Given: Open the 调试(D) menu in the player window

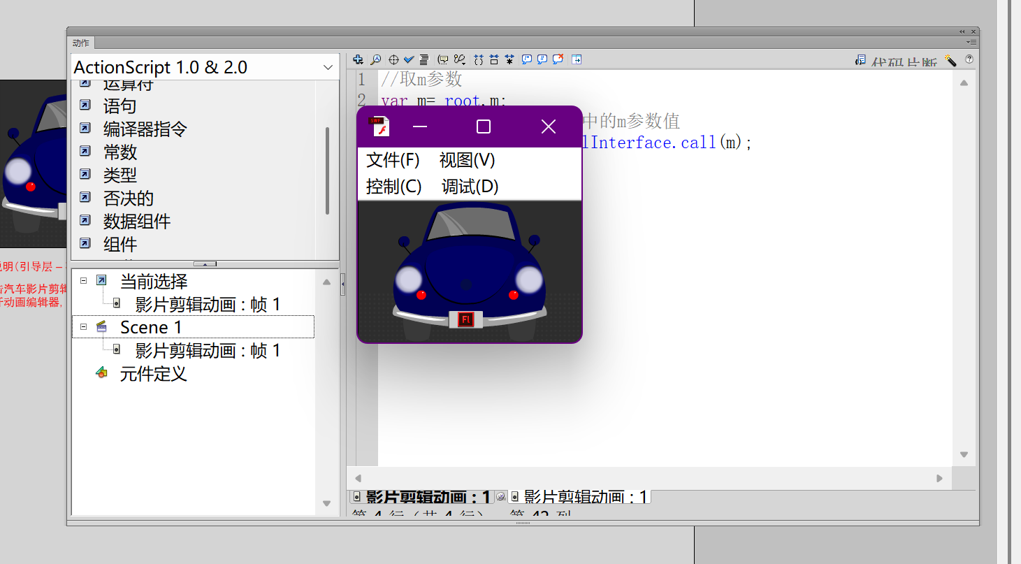Looking at the screenshot, I should point(468,187).
